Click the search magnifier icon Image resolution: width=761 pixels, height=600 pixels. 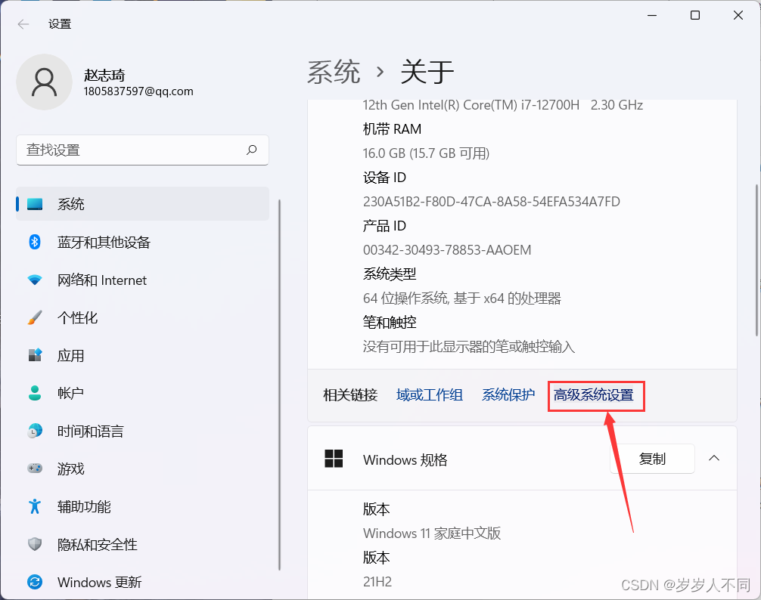click(251, 150)
